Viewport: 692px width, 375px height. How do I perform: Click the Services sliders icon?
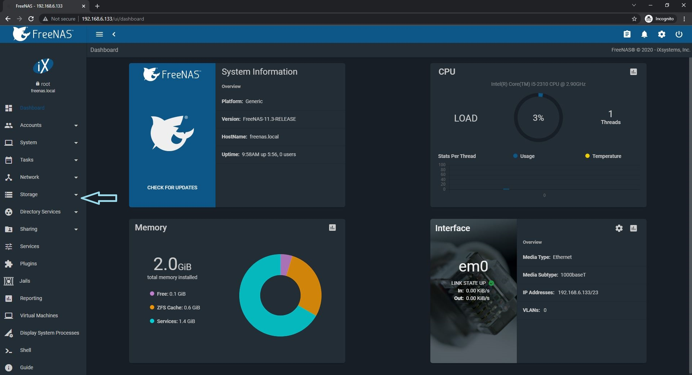[9, 246]
